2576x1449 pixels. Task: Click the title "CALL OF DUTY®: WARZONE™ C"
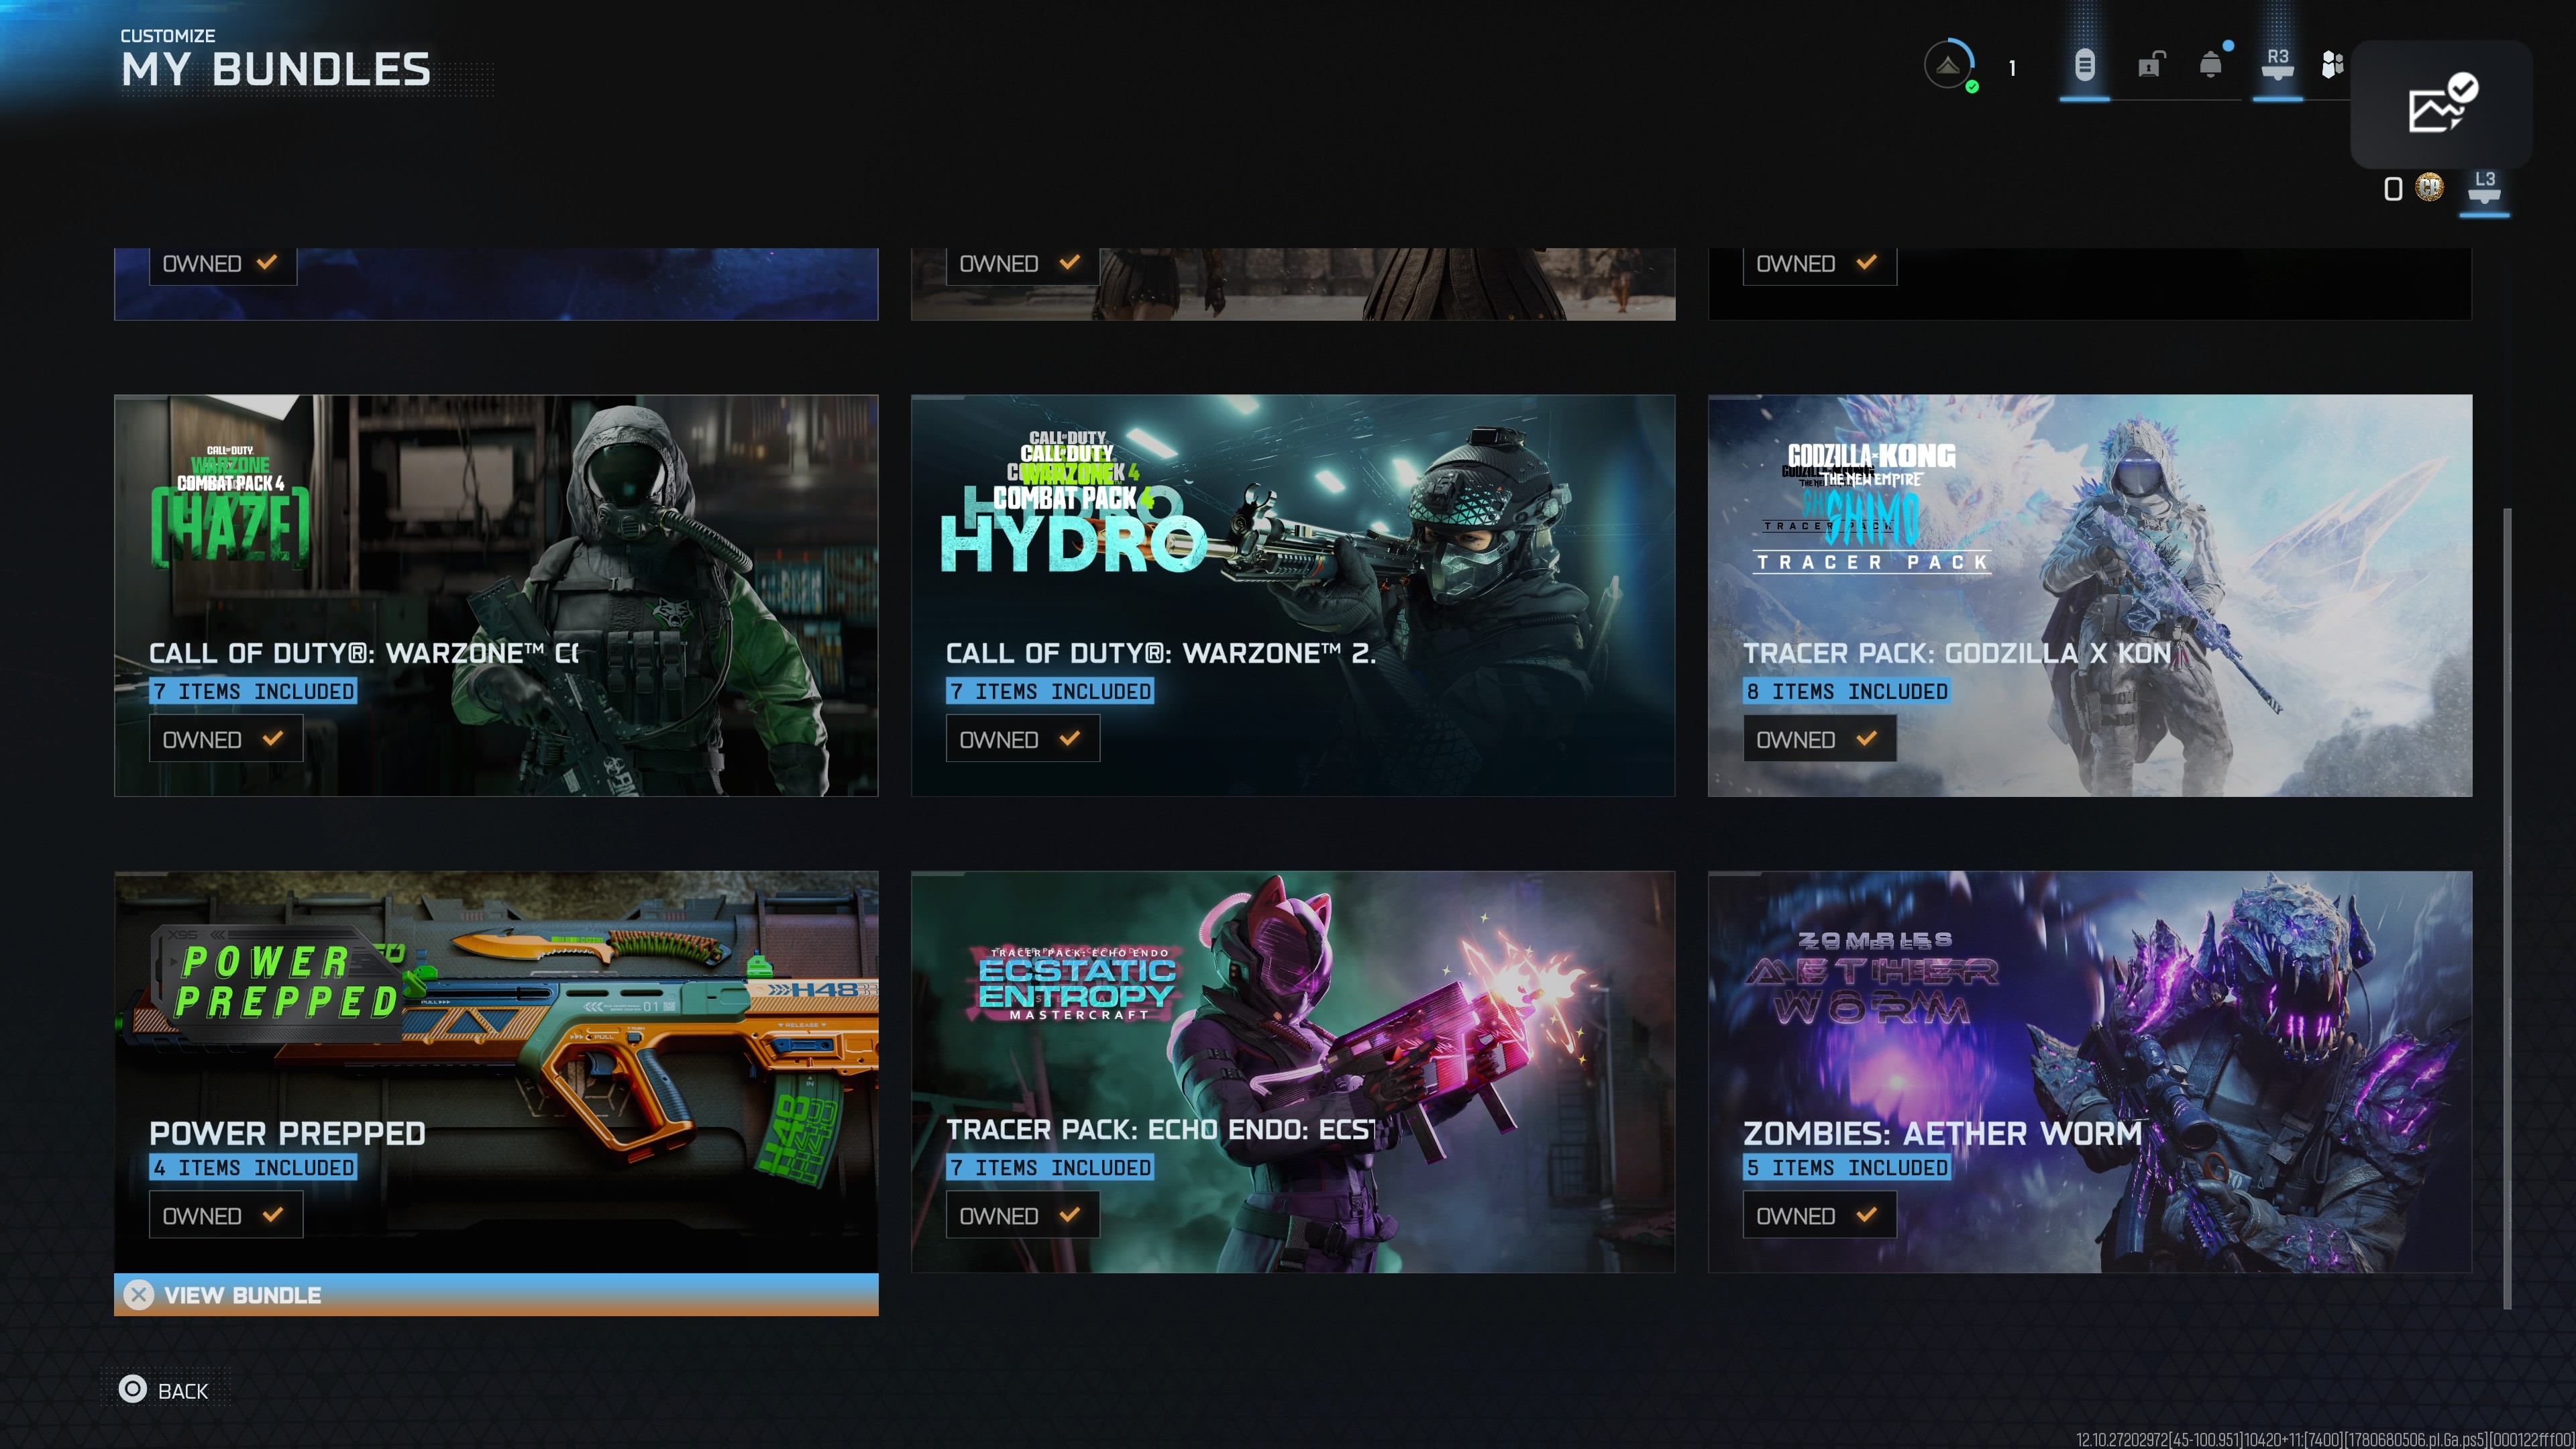364,653
